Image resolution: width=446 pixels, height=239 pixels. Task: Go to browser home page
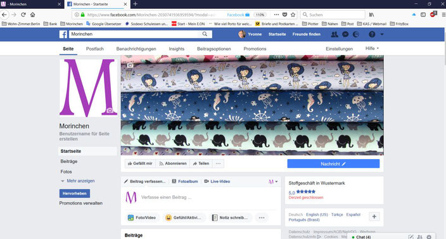point(33,15)
